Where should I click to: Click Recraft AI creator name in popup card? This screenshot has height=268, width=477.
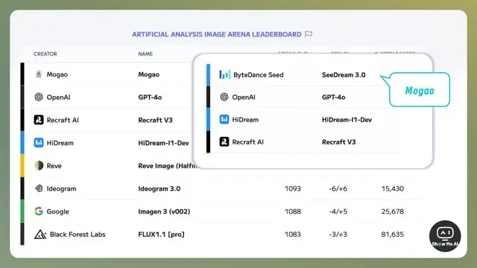(248, 142)
